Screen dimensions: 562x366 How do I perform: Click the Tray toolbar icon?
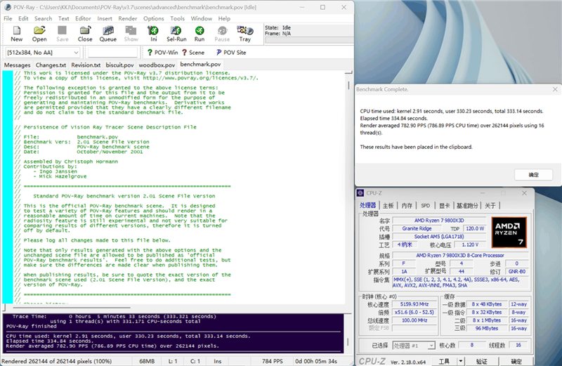point(244,33)
